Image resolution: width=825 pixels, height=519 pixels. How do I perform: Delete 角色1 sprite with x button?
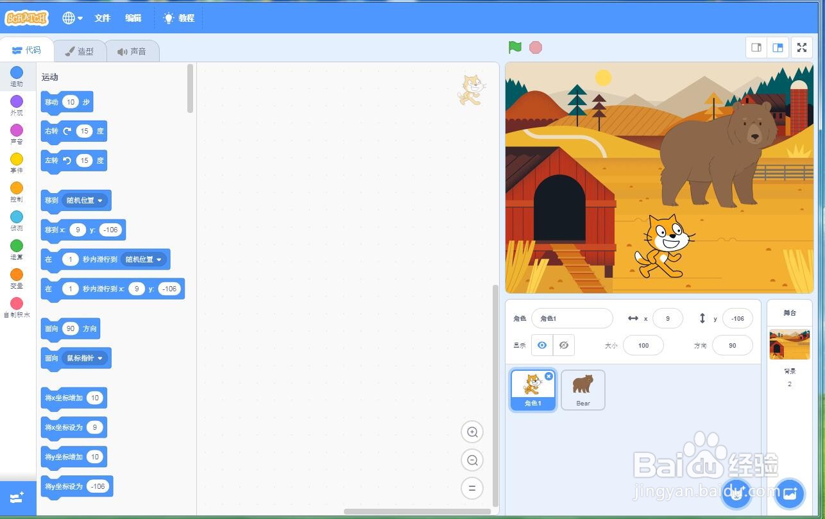549,377
